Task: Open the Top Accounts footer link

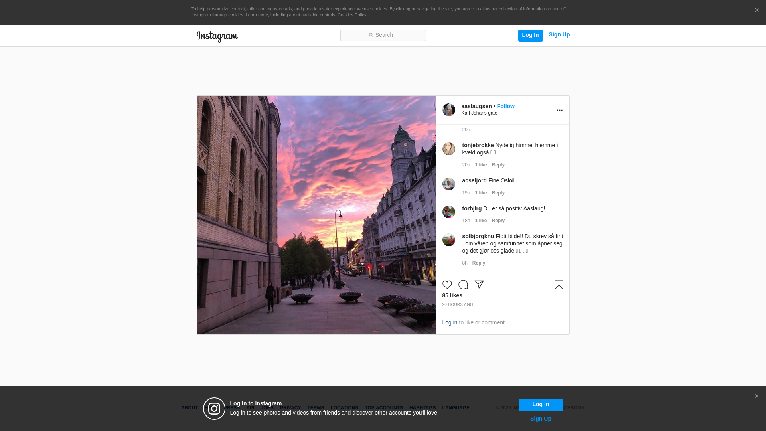Action: tap(383, 408)
